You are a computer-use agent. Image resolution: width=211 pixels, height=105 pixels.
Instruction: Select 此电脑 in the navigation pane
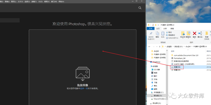click(156, 66)
